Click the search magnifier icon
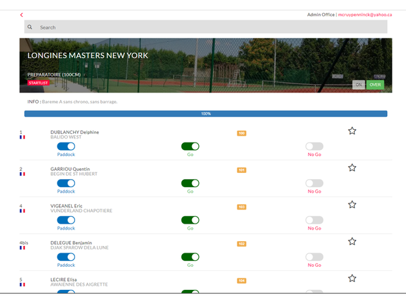The height and width of the screenshot is (304, 406). pos(30,28)
